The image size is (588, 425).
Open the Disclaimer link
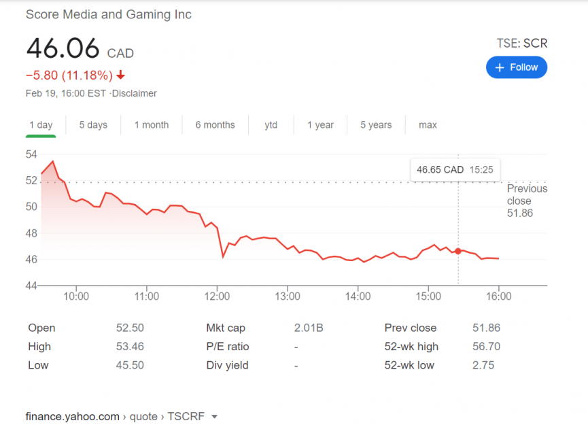point(134,93)
